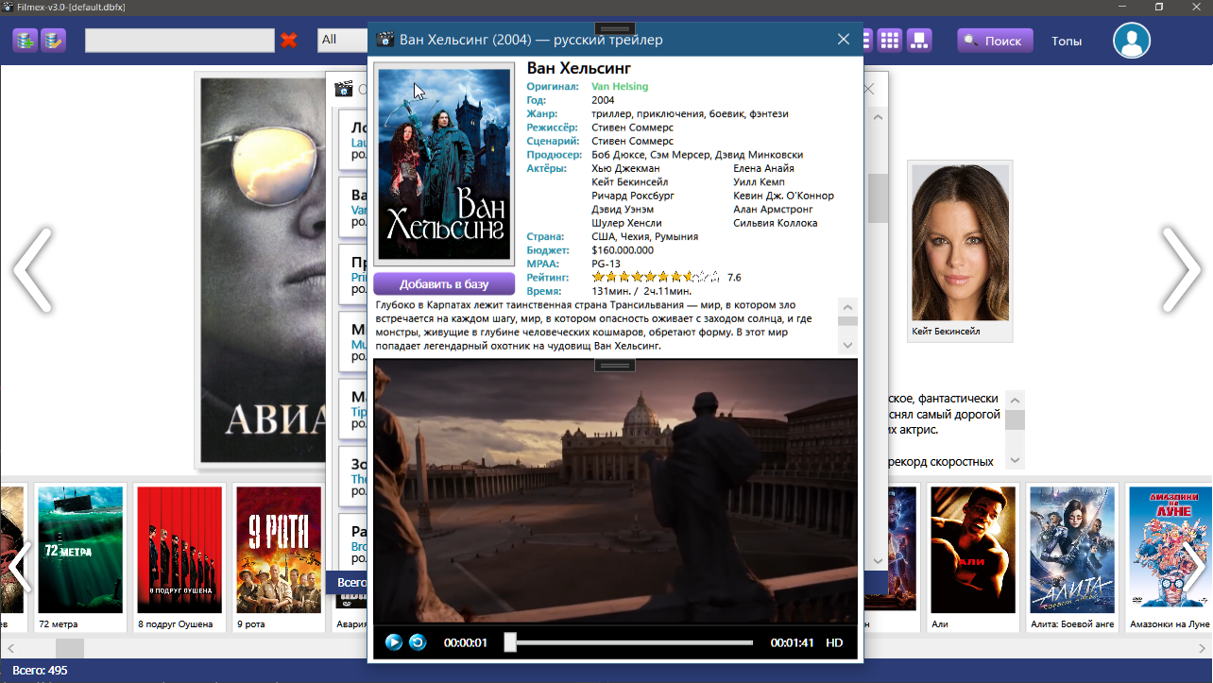Play the Van Helsing trailer
The width and height of the screenshot is (1213, 683).
(394, 642)
